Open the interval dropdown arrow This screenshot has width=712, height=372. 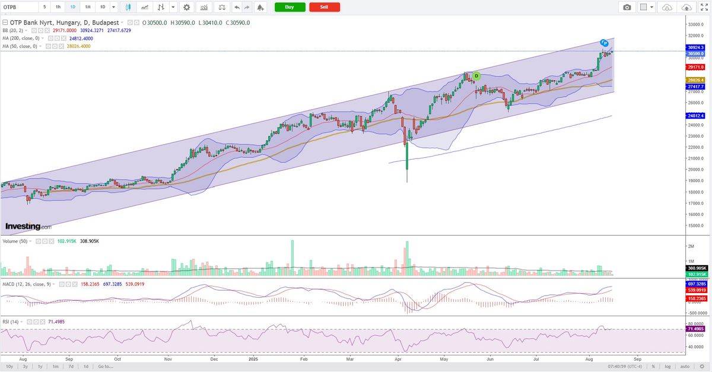tap(113, 7)
